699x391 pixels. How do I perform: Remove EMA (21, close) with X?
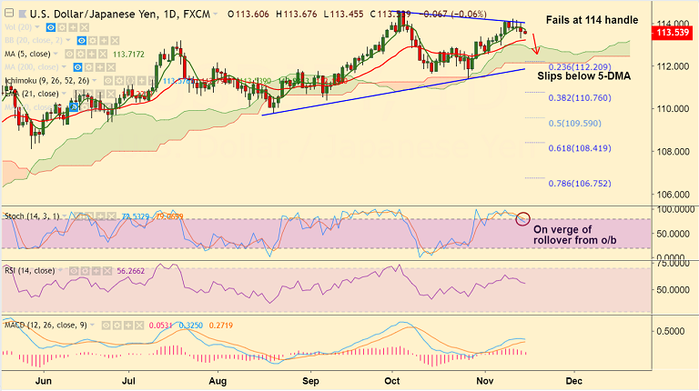[111, 94]
